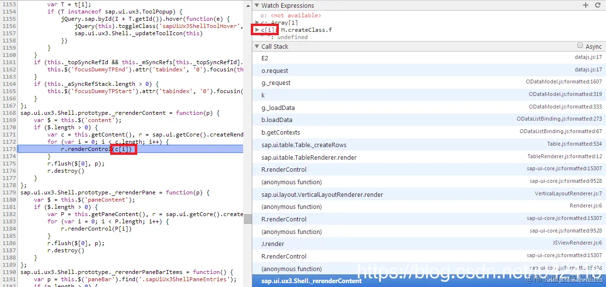Click "var $ = this.$('paneContent');" on line 1180
Image resolution: width=606 pixels, height=287 pixels.
point(85,200)
